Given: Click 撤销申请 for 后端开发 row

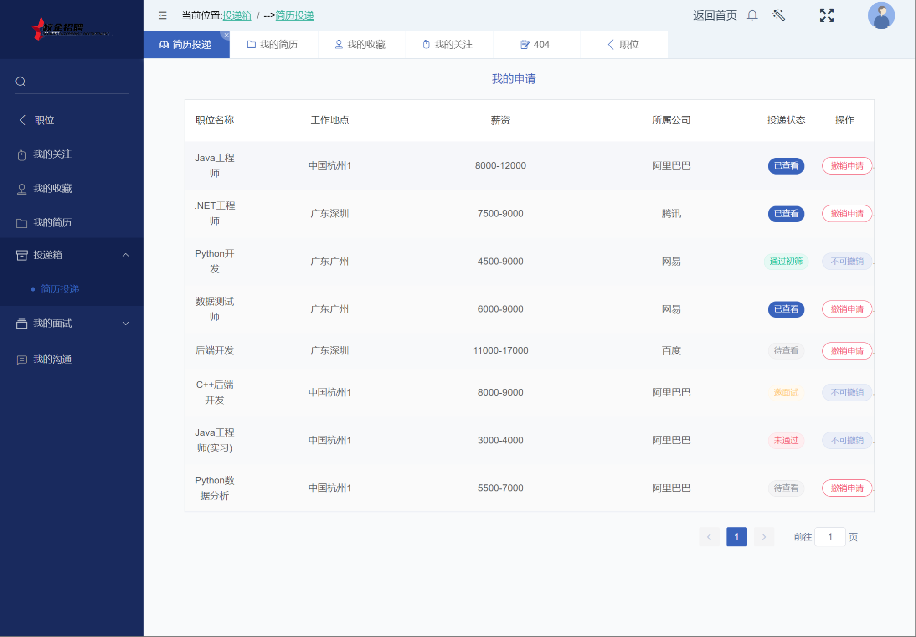Looking at the screenshot, I should tap(847, 351).
